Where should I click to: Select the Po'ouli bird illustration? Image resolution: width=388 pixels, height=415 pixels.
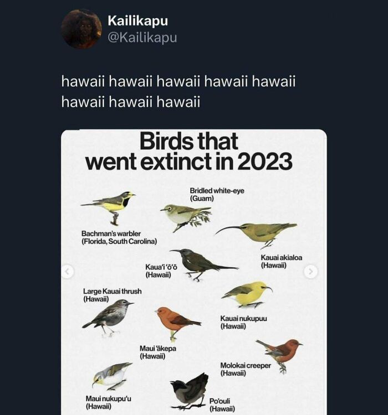click(x=190, y=391)
